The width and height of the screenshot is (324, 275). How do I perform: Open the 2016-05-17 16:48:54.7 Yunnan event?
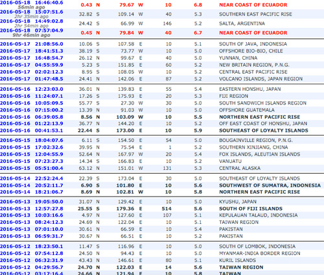click(32, 58)
